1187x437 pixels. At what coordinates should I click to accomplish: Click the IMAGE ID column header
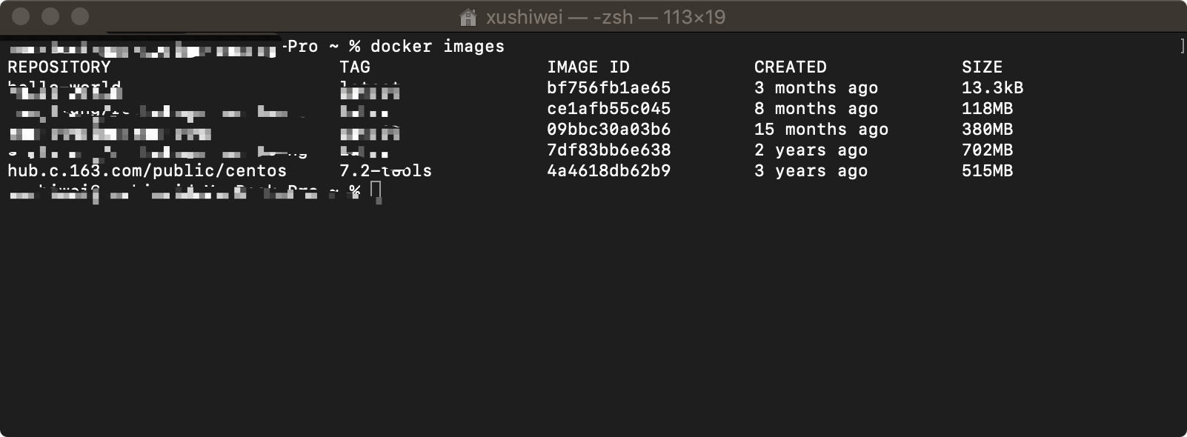(588, 67)
